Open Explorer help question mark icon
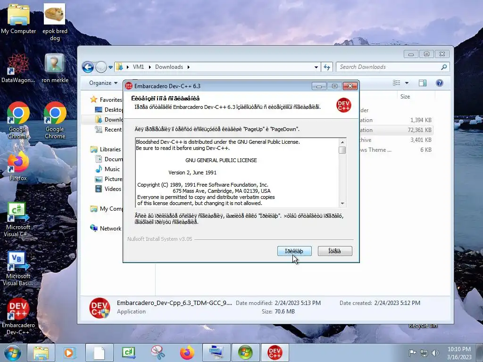Screen dimensions: 483x362 [x=440, y=83]
